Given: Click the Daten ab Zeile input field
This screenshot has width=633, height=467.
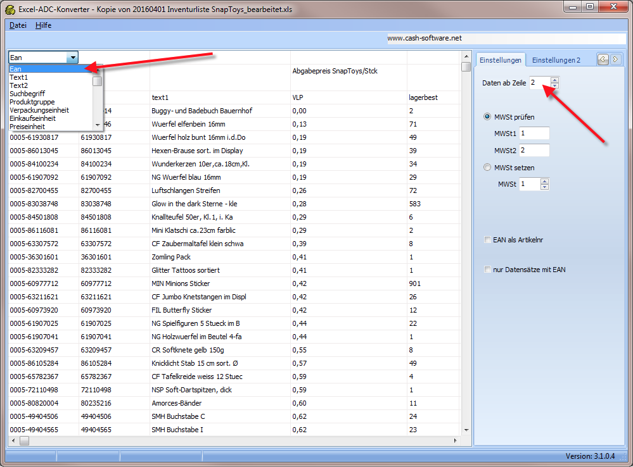Looking at the screenshot, I should point(540,83).
